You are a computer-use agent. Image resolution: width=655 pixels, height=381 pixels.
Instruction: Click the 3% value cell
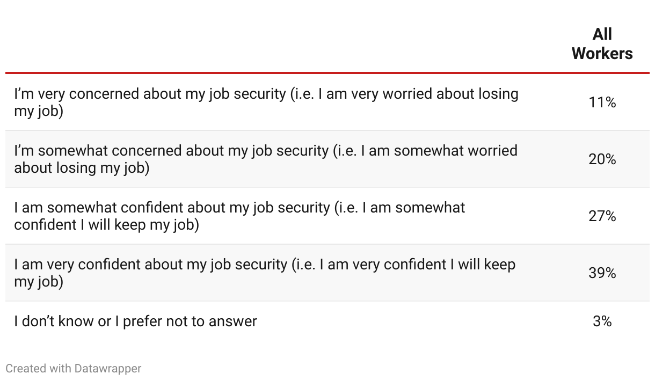coord(602,321)
